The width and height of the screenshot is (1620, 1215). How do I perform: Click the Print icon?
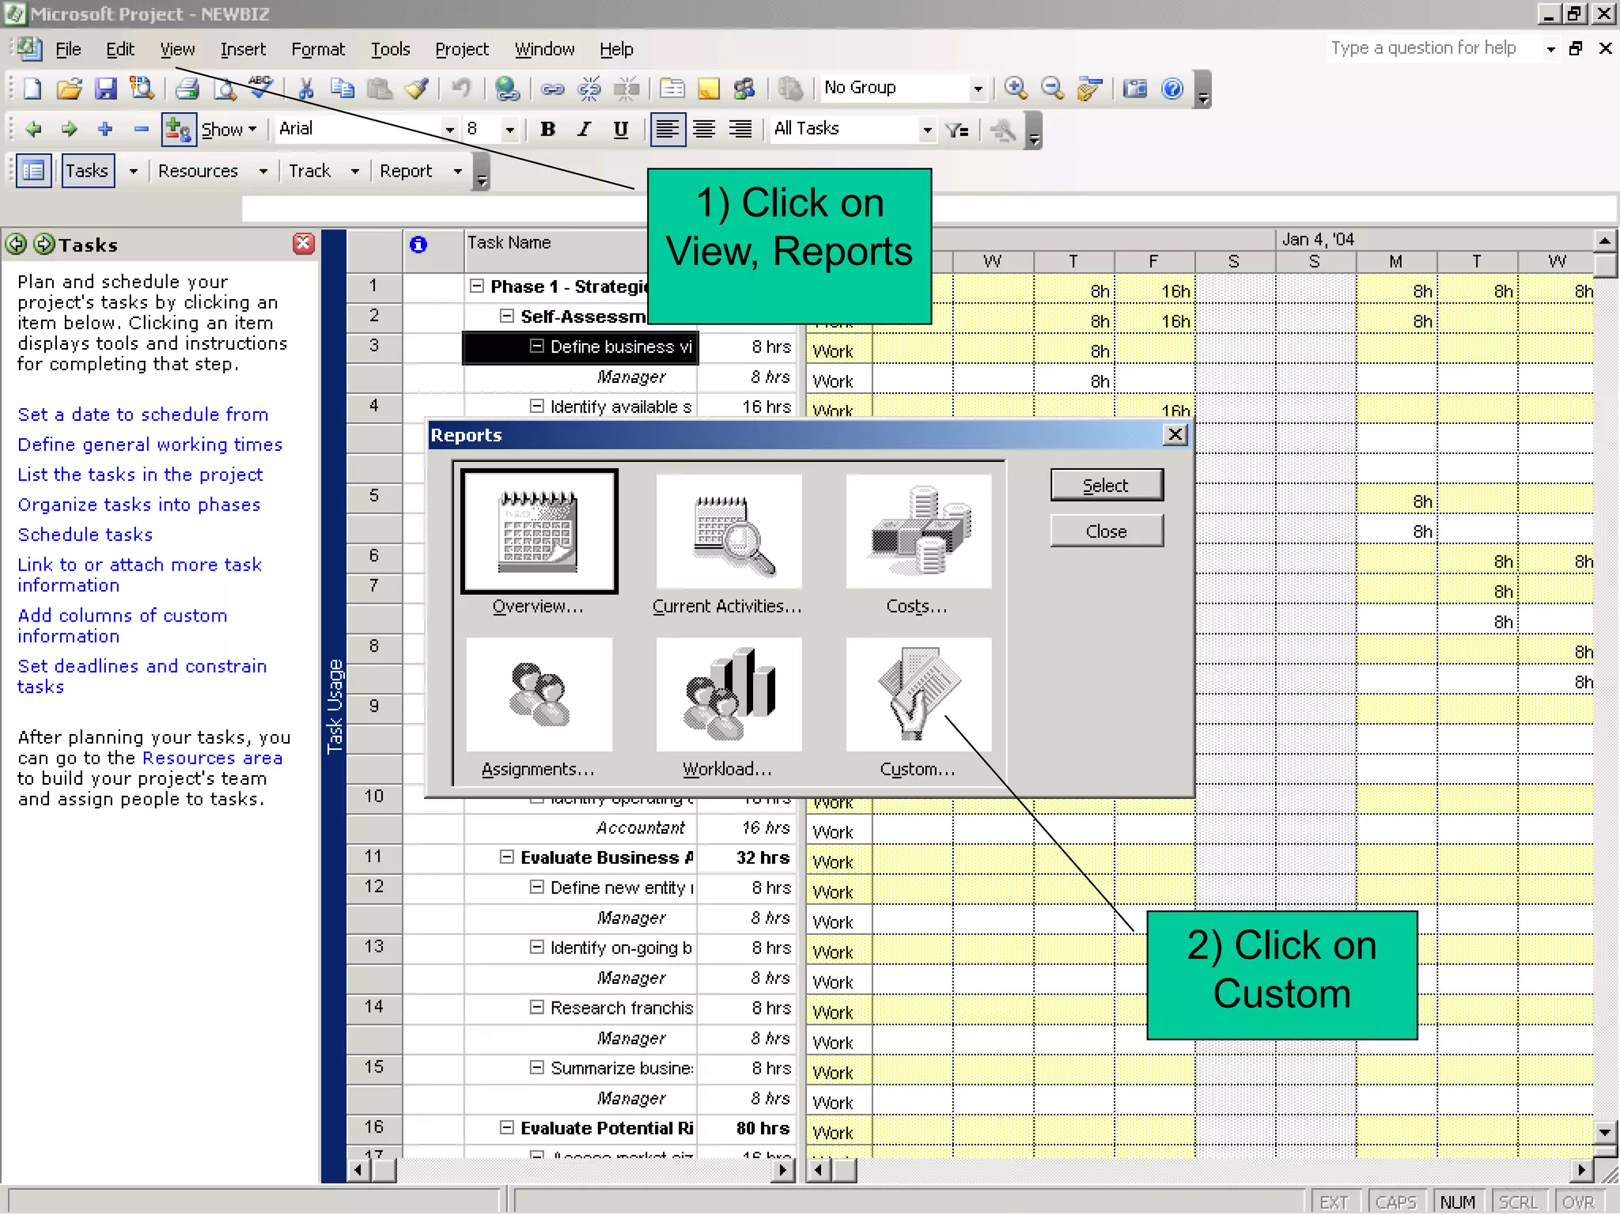pyautogui.click(x=187, y=89)
